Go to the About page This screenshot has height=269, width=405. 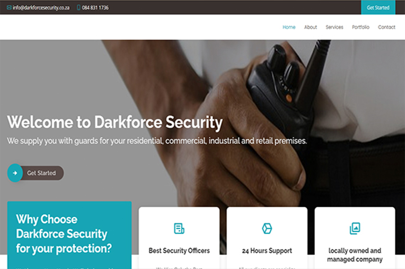point(310,27)
